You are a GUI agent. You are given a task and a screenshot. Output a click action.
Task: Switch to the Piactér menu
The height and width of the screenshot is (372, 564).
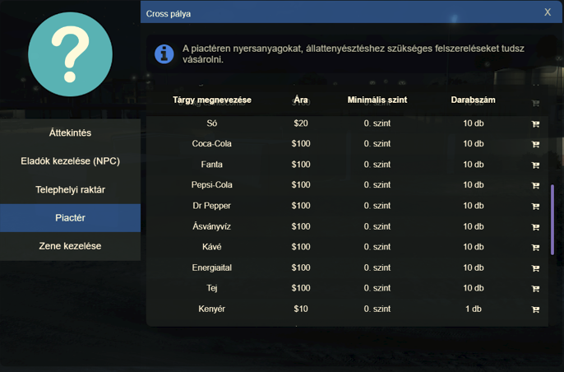(70, 218)
